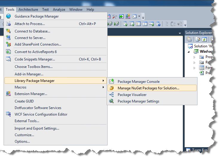Click first run-tests icon with green play arrow
Screen dimensions: 219x157
pyautogui.click(x=110, y=24)
